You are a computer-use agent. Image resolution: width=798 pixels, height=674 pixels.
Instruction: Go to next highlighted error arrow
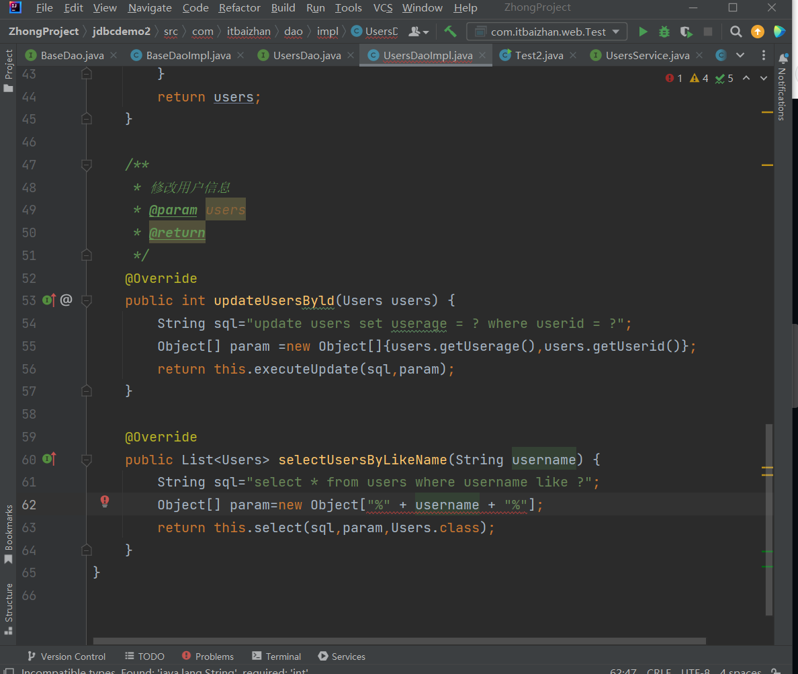[x=763, y=78]
